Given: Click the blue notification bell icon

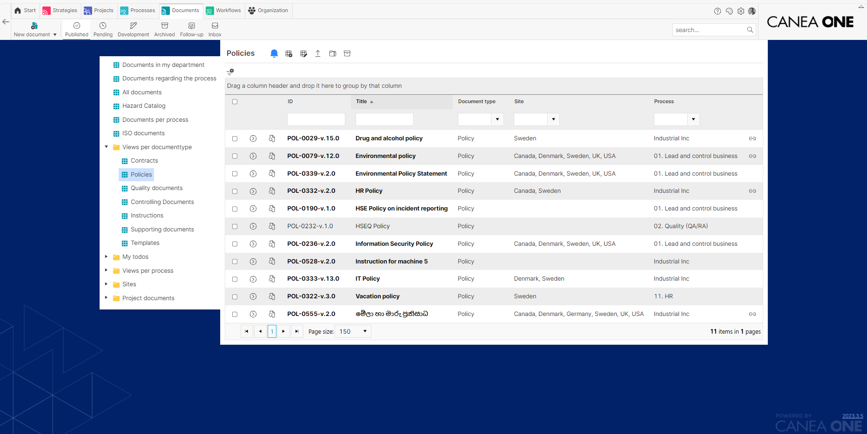Looking at the screenshot, I should 274,53.
